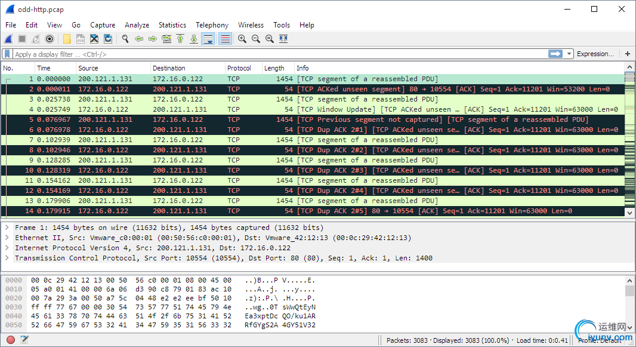Image resolution: width=636 pixels, height=347 pixels.
Task: Expand the Frame 1 details tree
Action: coord(7,228)
